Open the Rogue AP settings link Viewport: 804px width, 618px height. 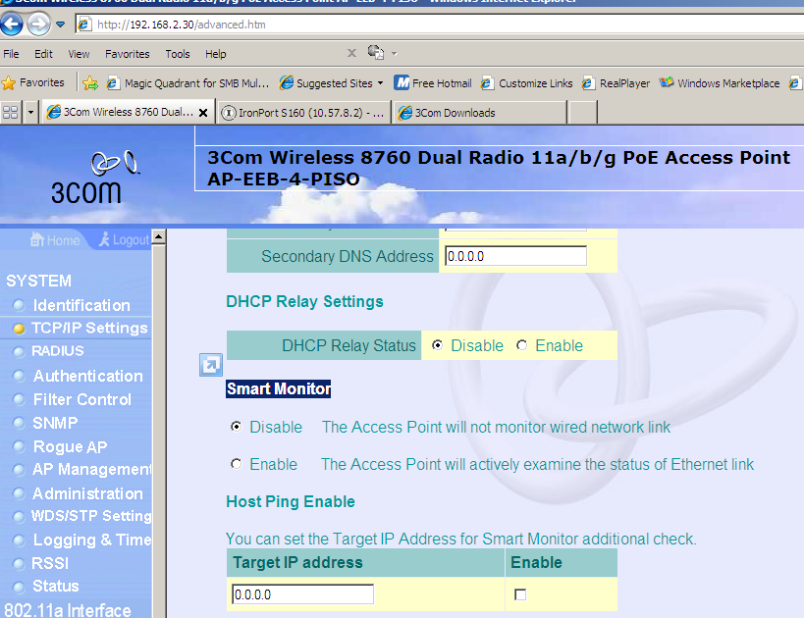point(71,446)
